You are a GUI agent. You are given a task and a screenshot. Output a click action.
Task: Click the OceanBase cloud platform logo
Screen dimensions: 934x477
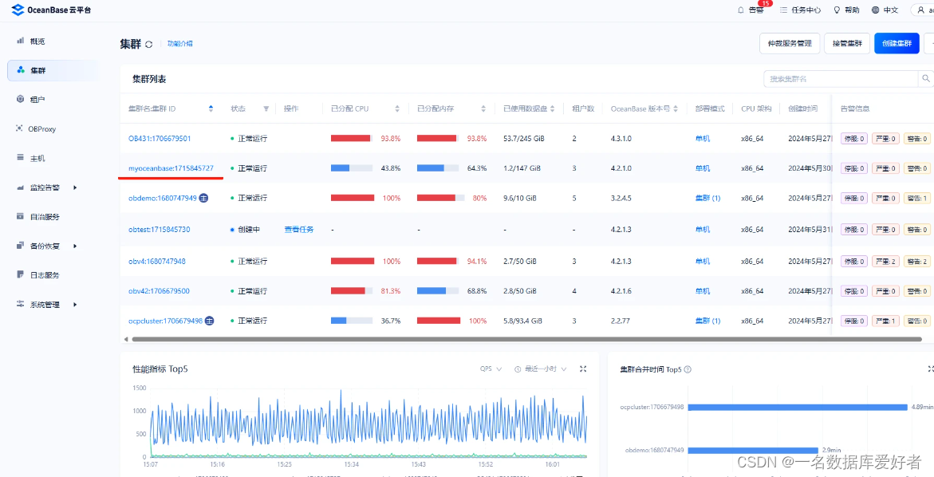(50, 10)
